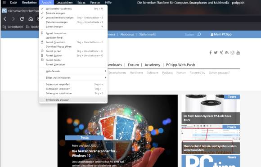Viewport: 261px width, 167px height.
Task: Open PCtipp's Facebook page icon
Action: 211,53
